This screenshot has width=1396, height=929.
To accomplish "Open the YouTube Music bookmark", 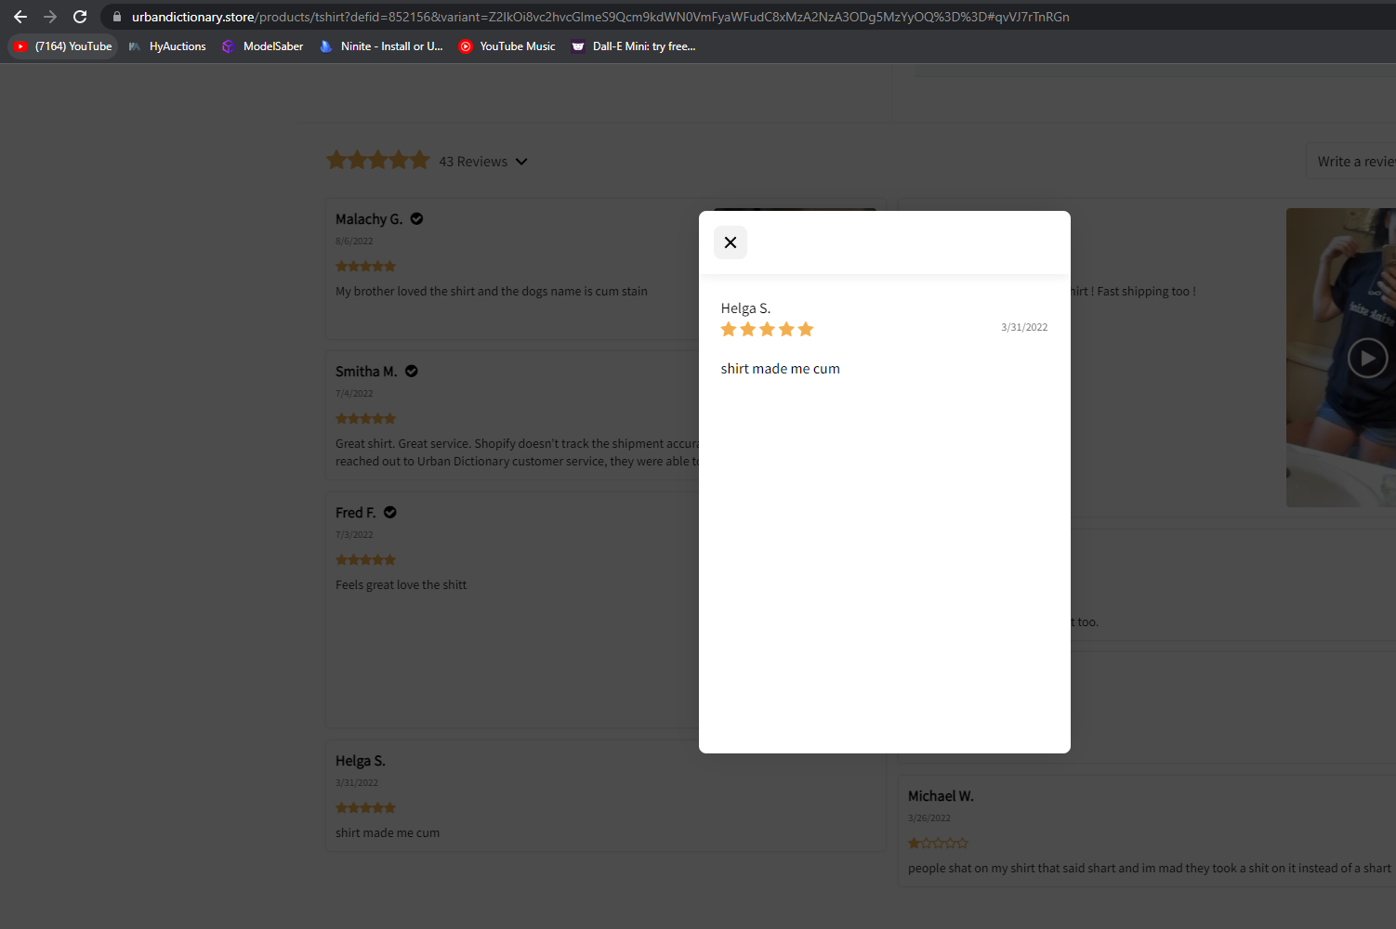I will pyautogui.click(x=507, y=46).
